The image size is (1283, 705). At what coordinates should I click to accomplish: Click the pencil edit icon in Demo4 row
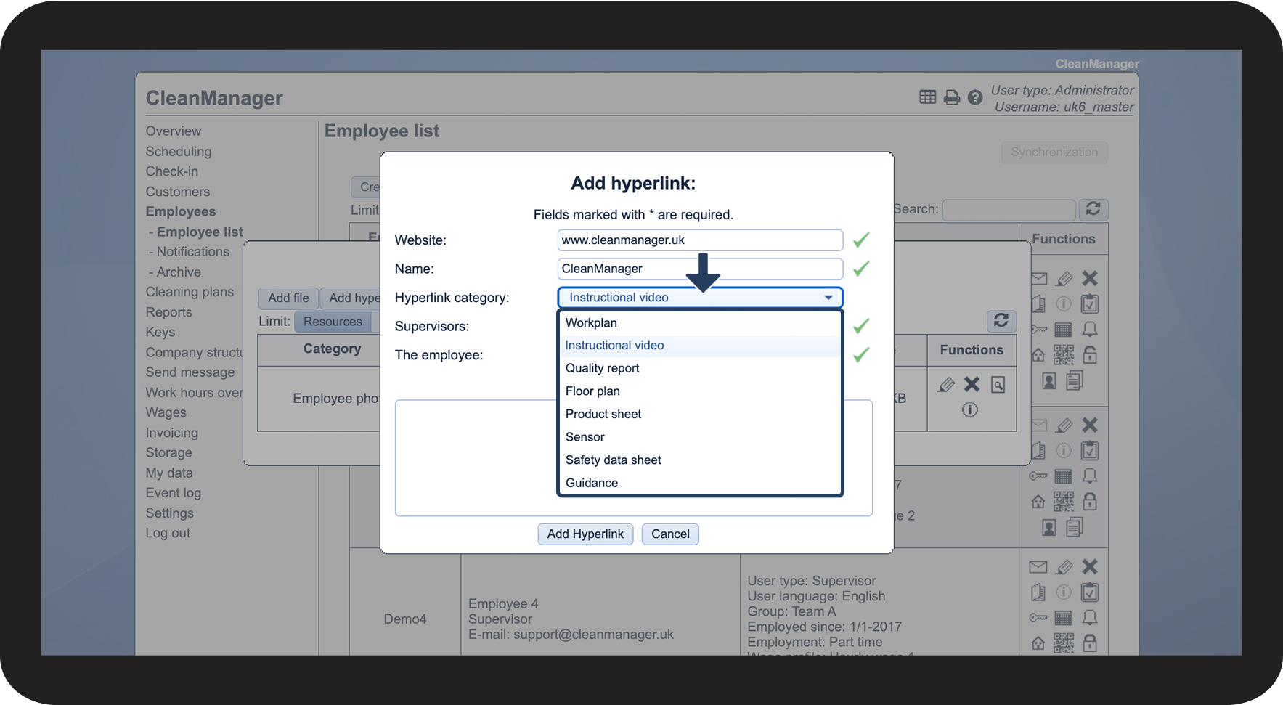(1064, 566)
